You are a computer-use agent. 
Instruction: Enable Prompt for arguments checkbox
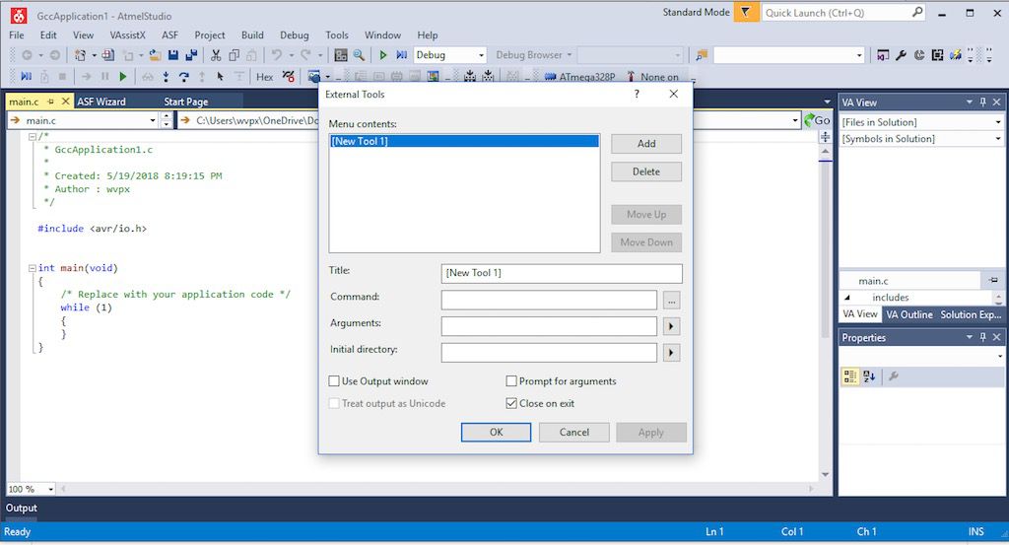(x=511, y=381)
